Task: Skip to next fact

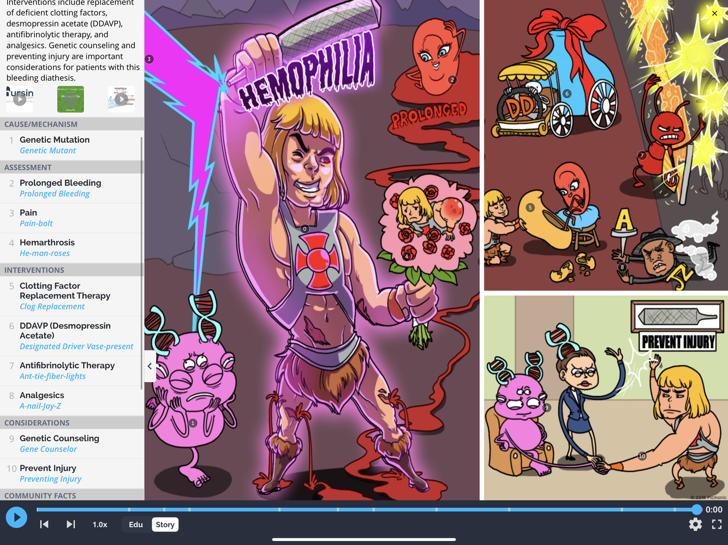Action: [x=71, y=524]
